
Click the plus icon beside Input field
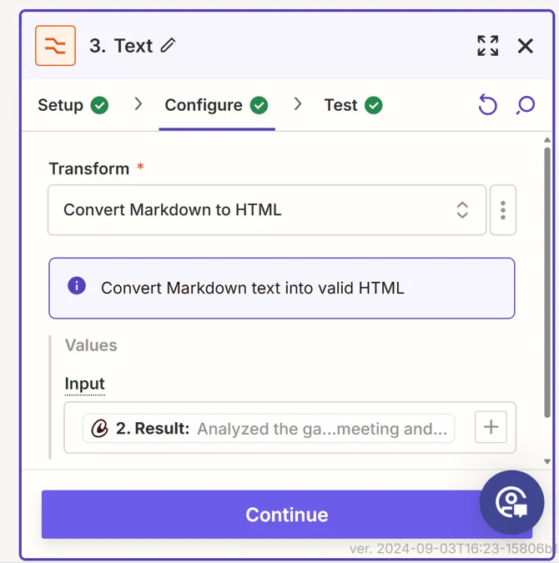click(491, 428)
